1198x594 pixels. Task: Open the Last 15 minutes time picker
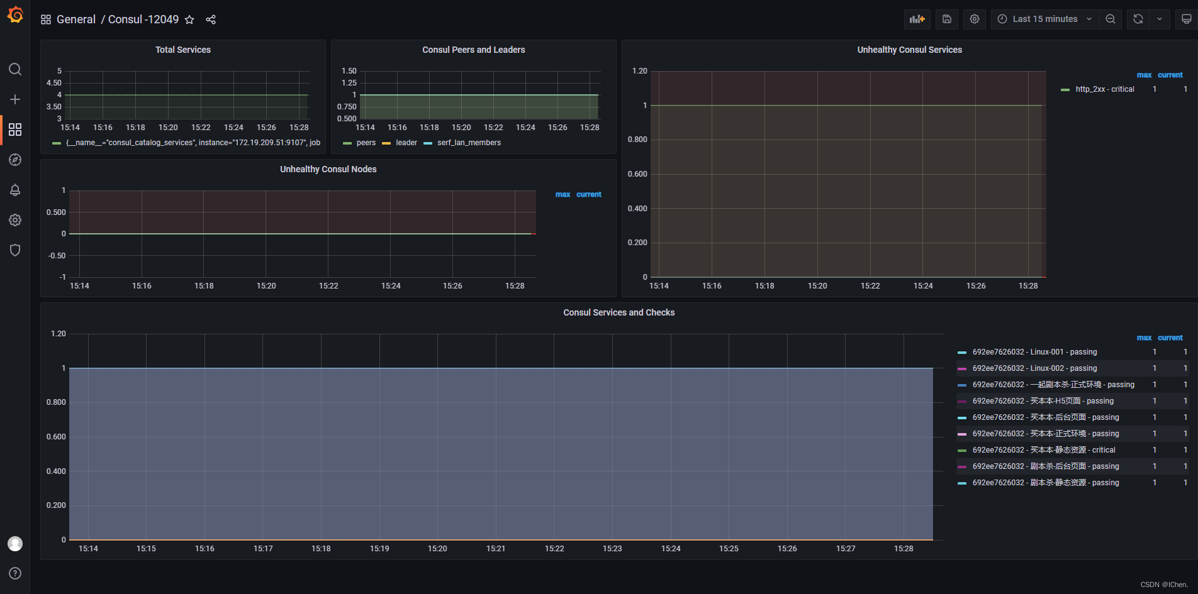[x=1045, y=19]
